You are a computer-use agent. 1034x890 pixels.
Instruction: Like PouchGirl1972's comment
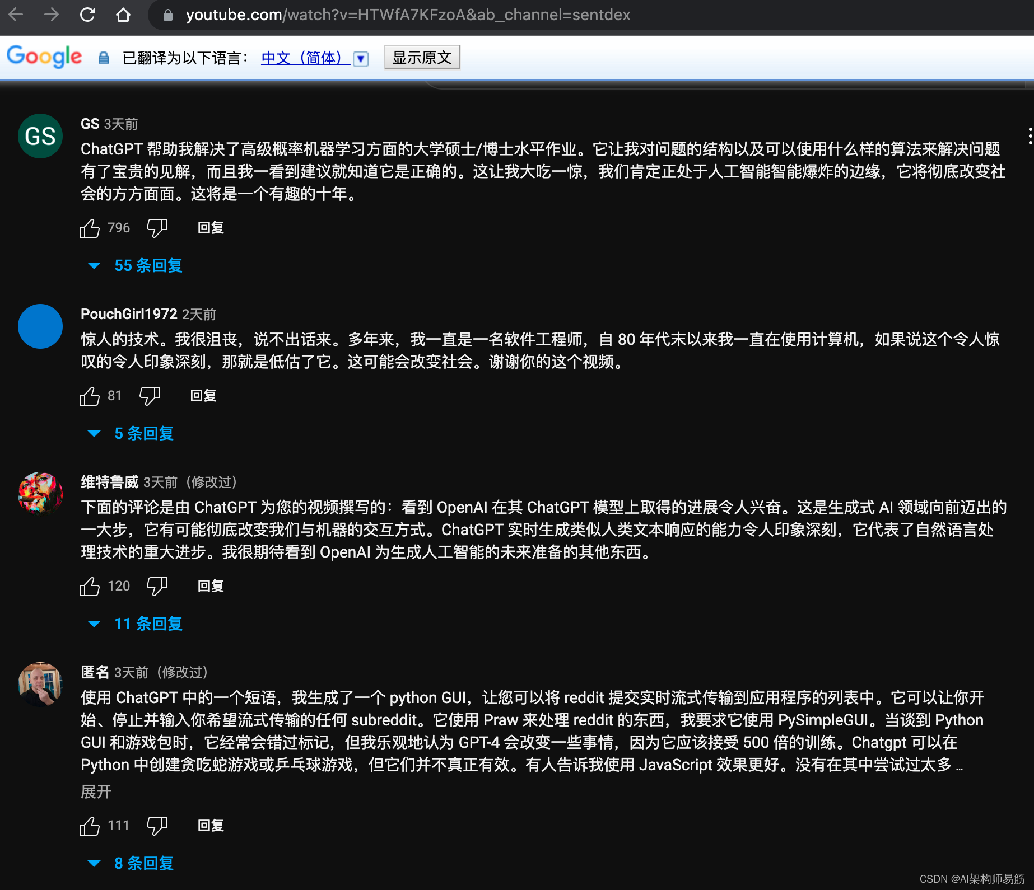click(x=89, y=395)
